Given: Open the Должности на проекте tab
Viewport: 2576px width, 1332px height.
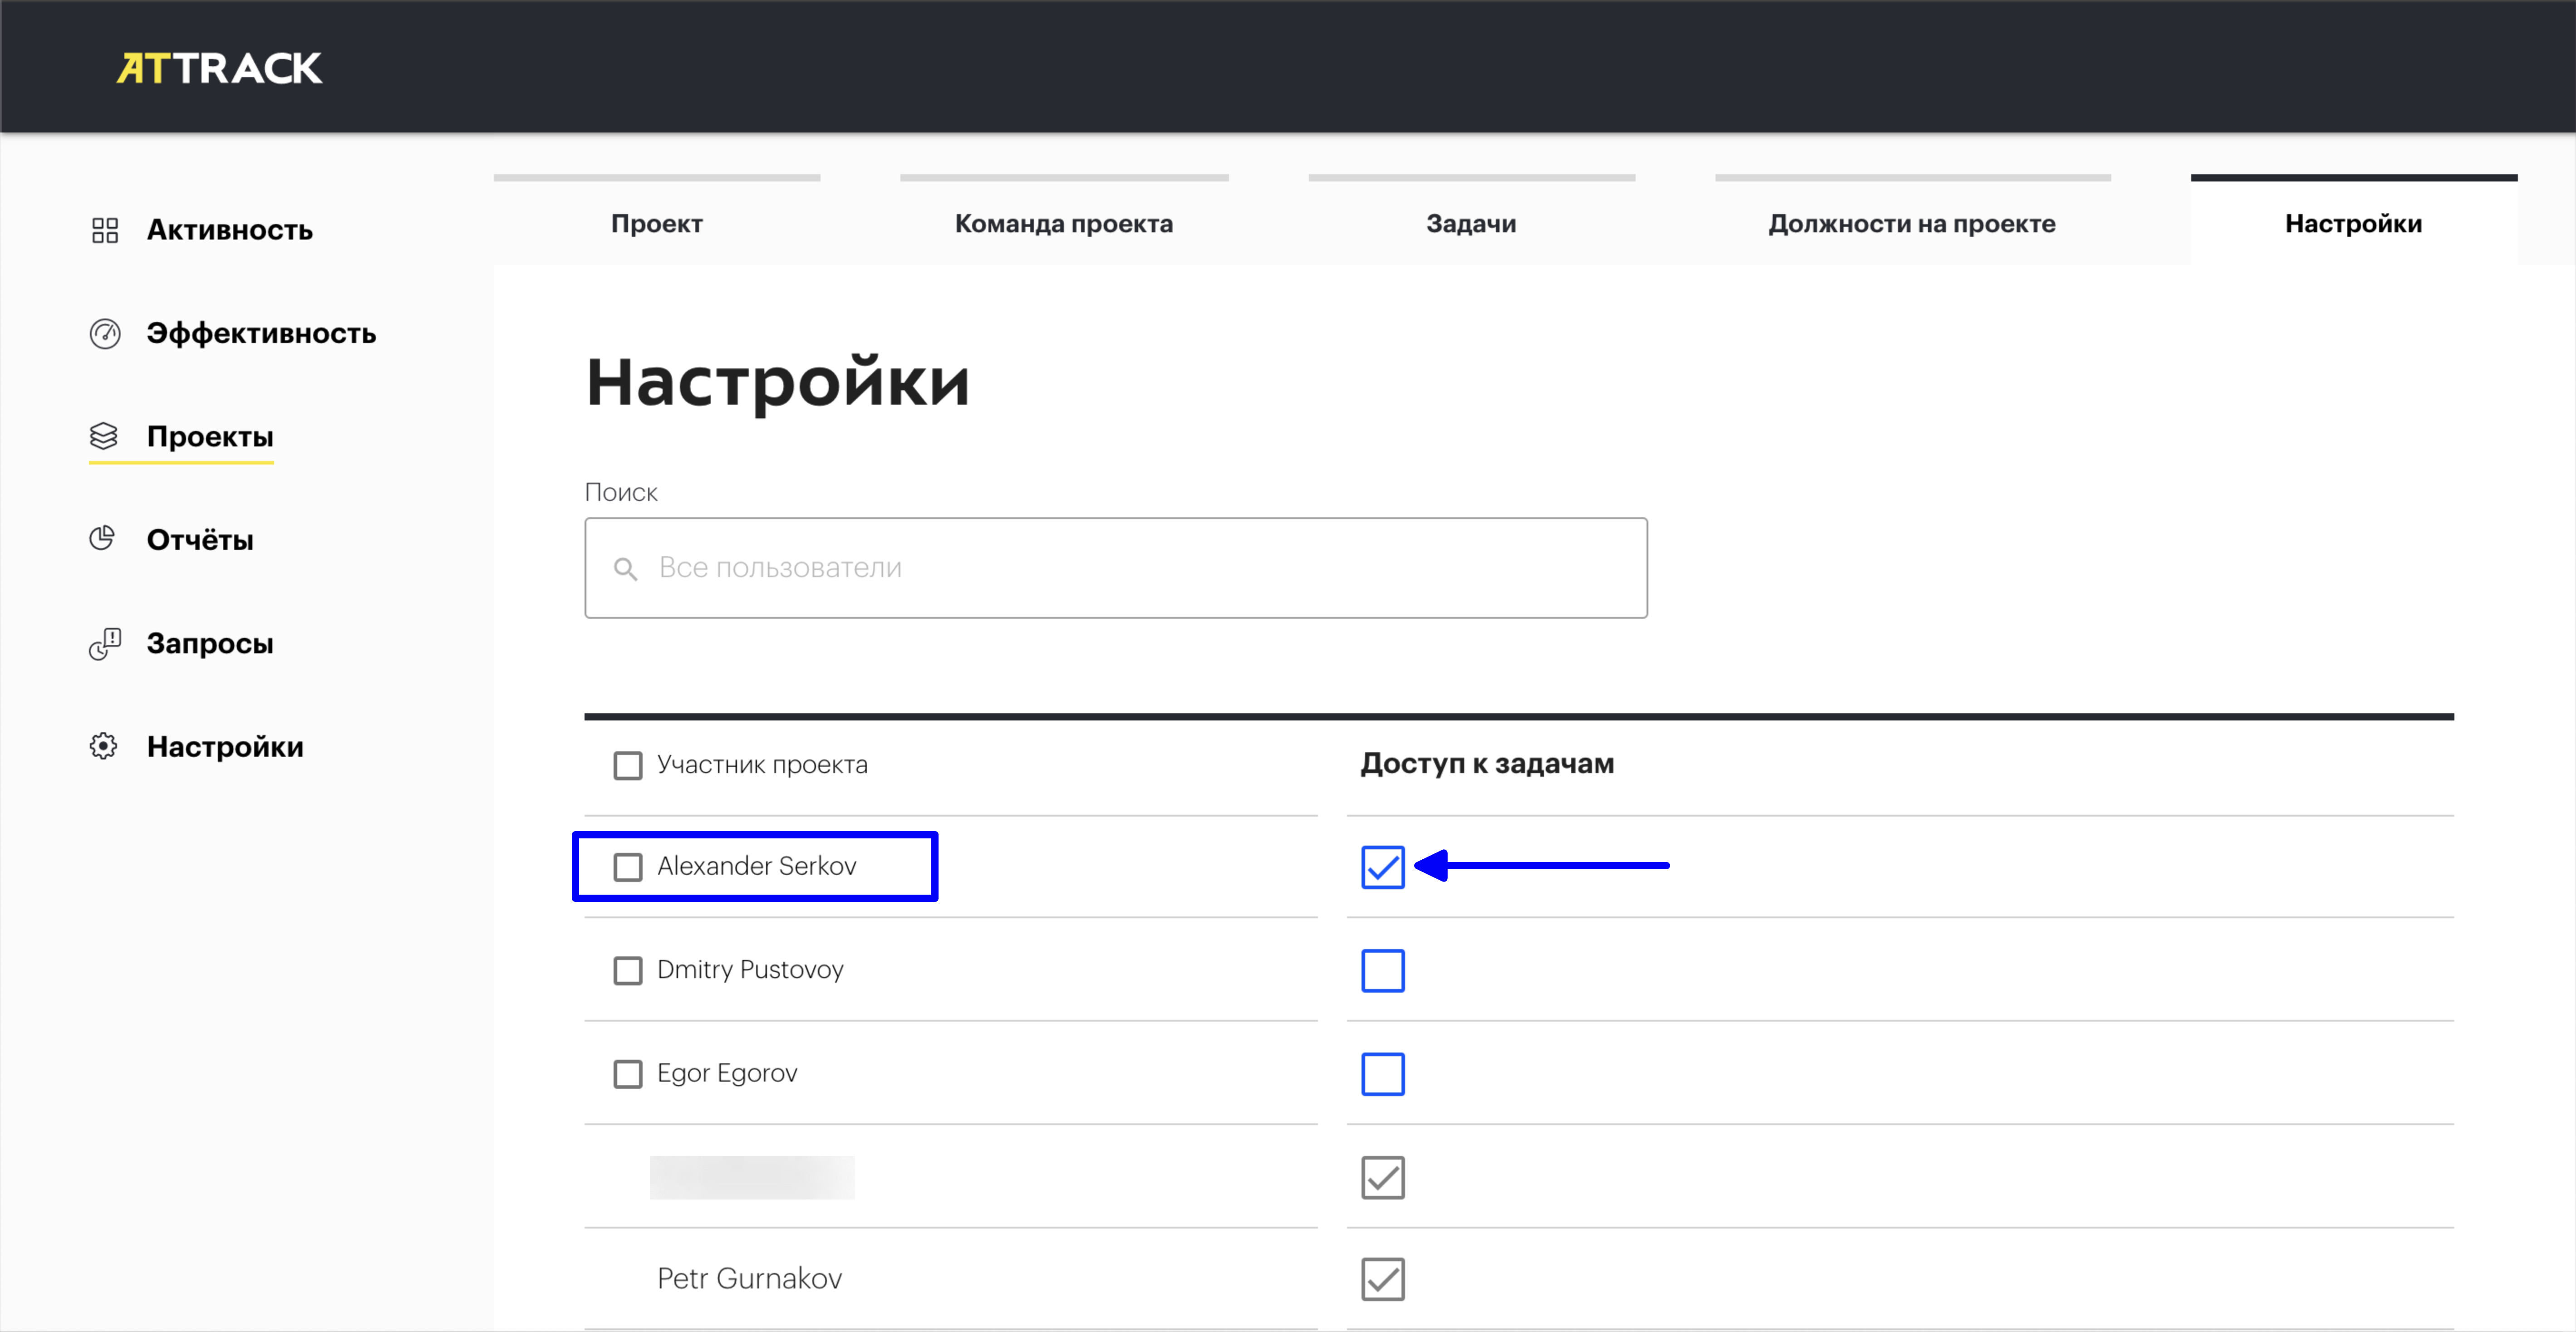Looking at the screenshot, I should [1911, 223].
